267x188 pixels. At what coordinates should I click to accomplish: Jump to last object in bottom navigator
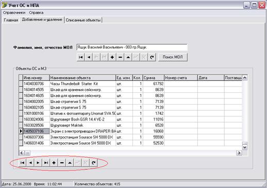coord(46,163)
